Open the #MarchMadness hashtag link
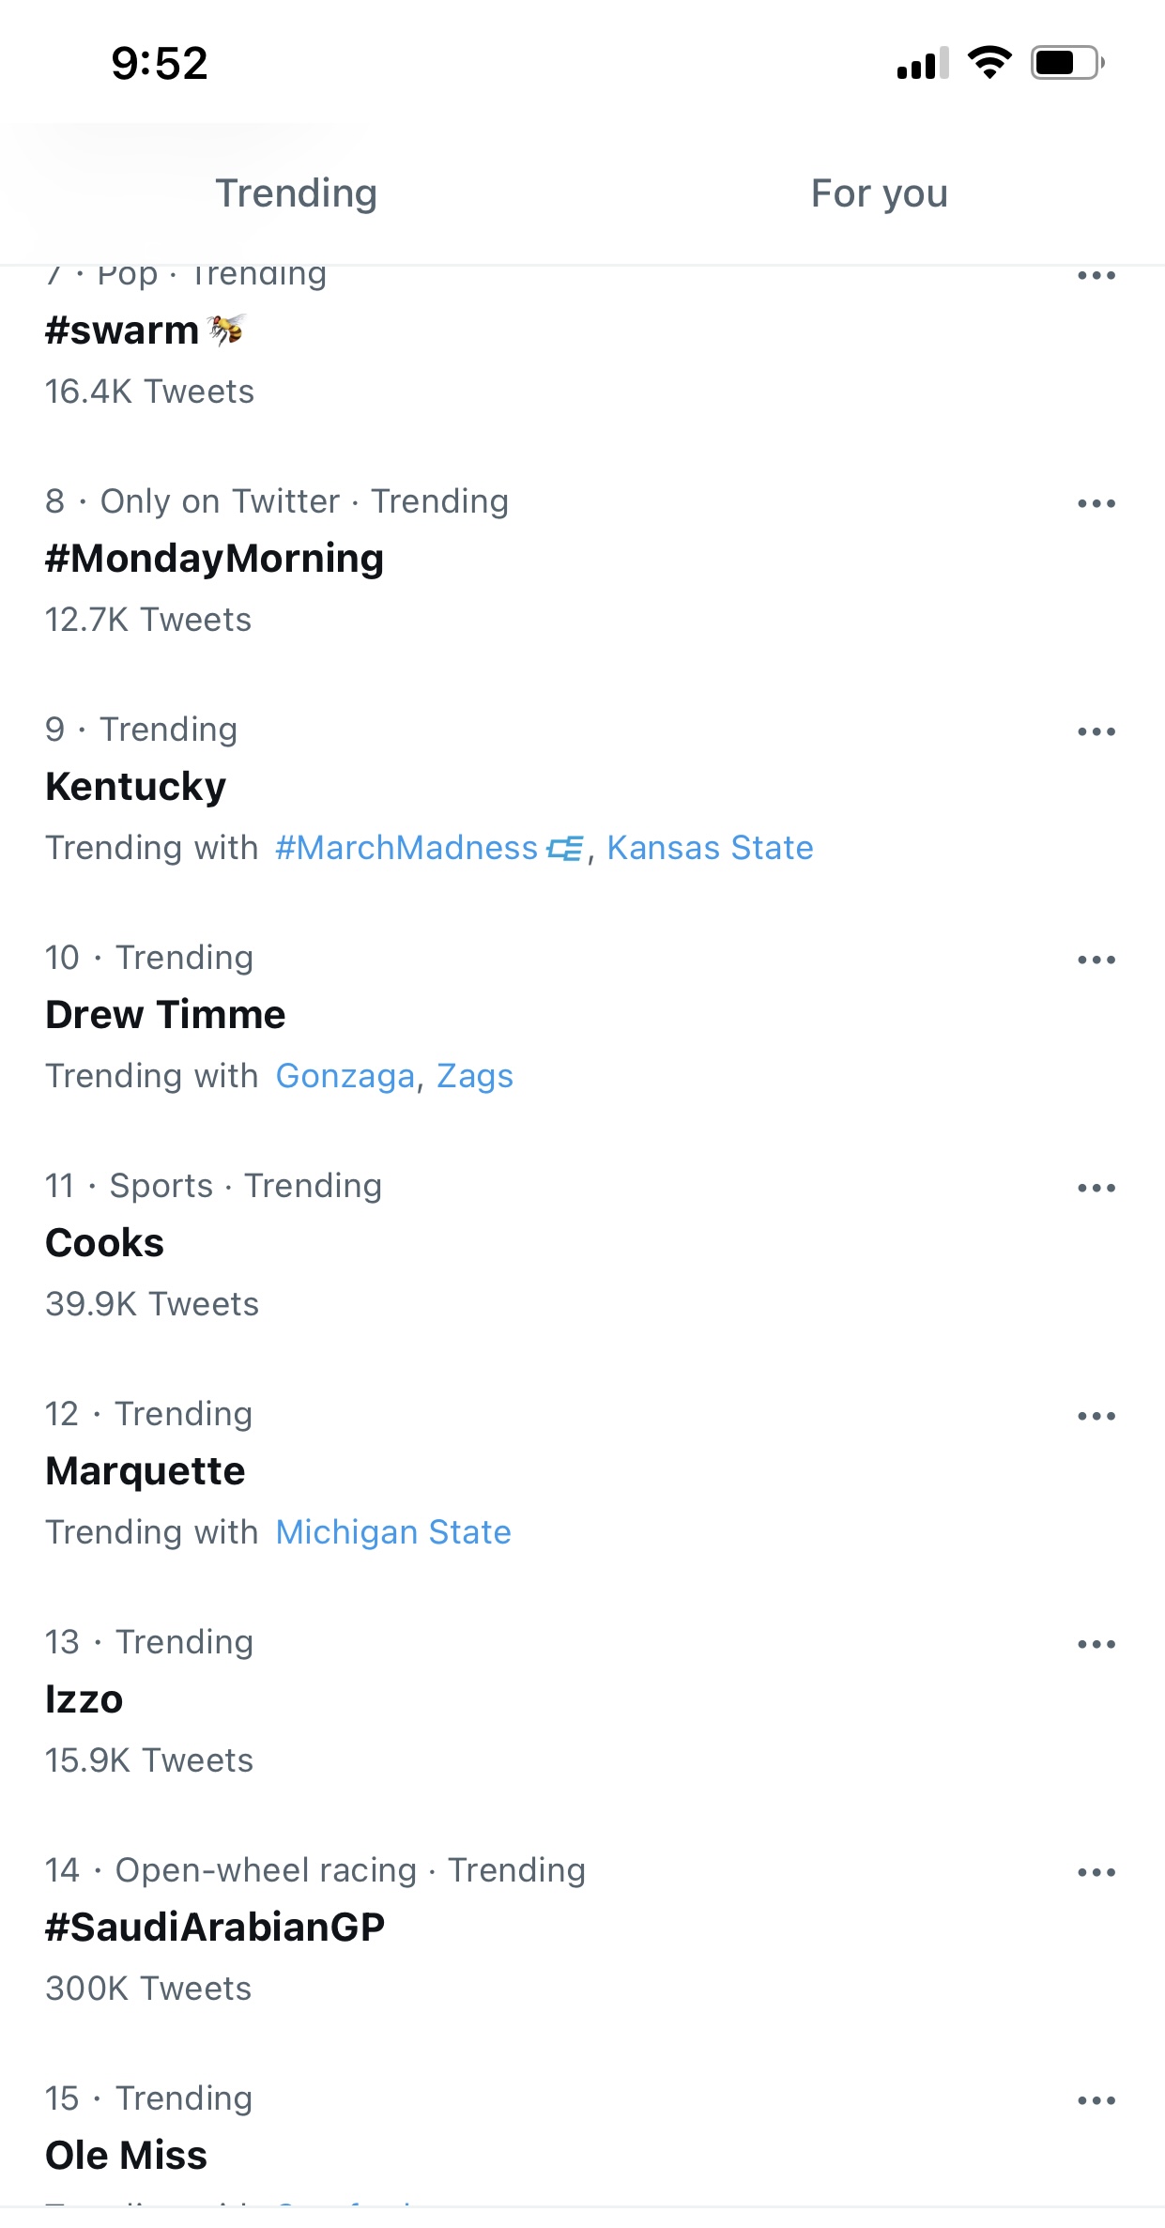 tap(429, 848)
